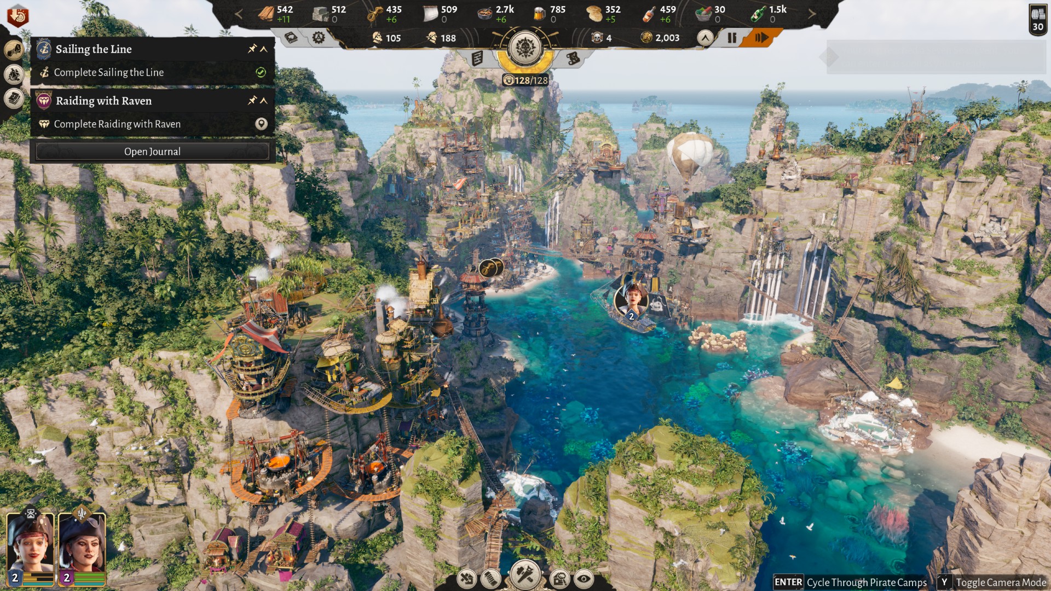This screenshot has height=591, width=1051.
Task: Activate fast-forward game speed
Action: (761, 38)
